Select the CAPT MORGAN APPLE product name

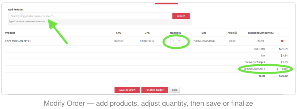(x=18, y=41)
